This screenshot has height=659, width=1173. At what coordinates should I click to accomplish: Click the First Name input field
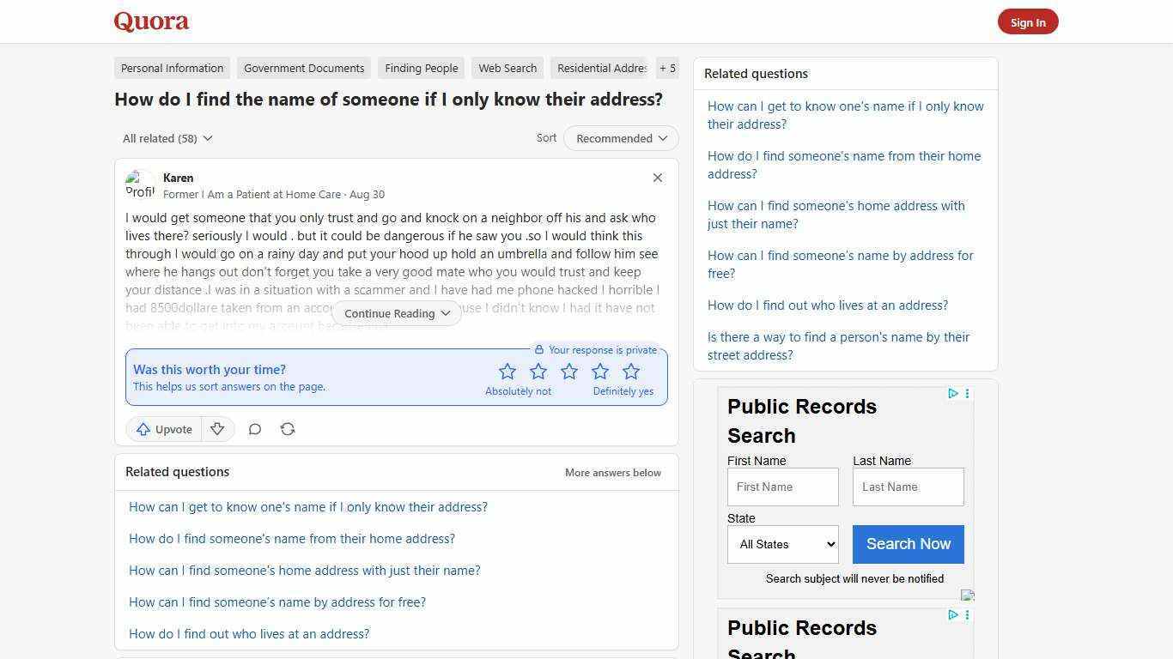(x=782, y=487)
